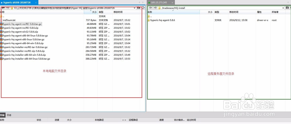Go back in local pane navigation
This screenshot has height=124, width=291.
click(x=3, y=8)
